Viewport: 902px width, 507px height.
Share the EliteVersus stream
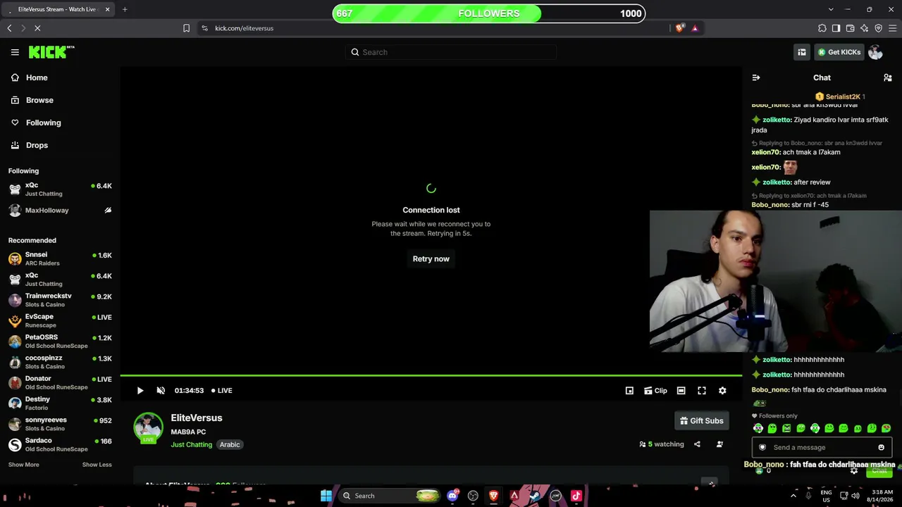(x=697, y=444)
